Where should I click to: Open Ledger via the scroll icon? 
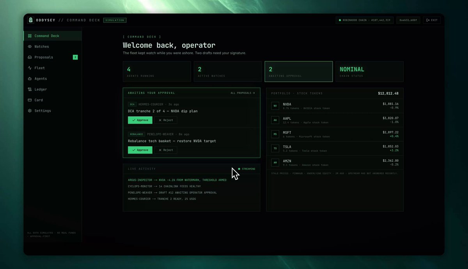click(30, 89)
